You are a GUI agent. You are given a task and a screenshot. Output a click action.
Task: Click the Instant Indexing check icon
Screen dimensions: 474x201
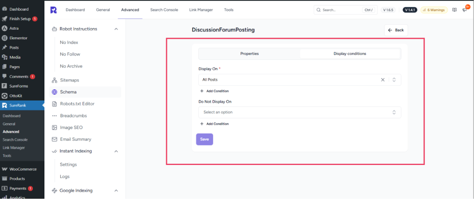[55, 151]
